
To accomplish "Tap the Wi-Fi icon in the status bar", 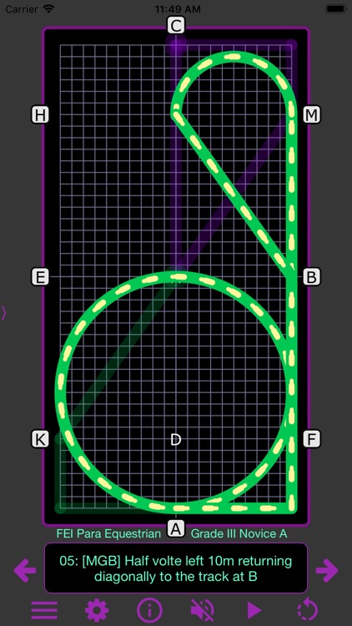I will (49, 8).
